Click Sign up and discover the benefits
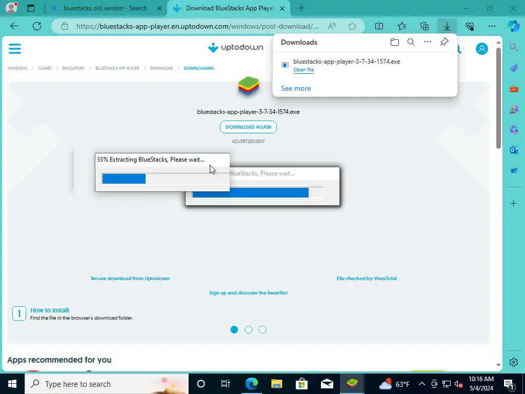Viewport: 525px width, 394px height. click(248, 293)
